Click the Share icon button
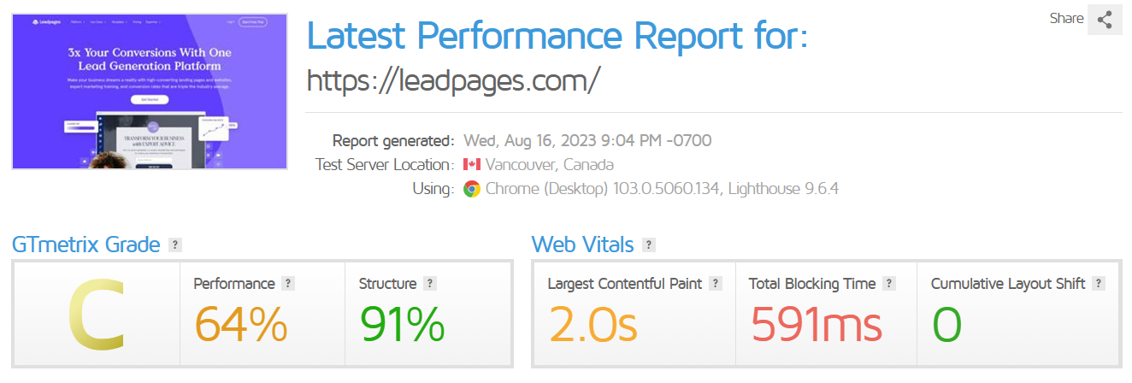This screenshot has height=383, width=1132. [1105, 19]
